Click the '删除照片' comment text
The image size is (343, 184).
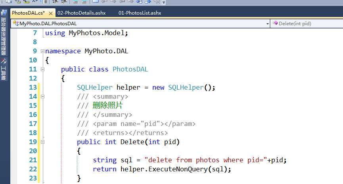(107, 105)
